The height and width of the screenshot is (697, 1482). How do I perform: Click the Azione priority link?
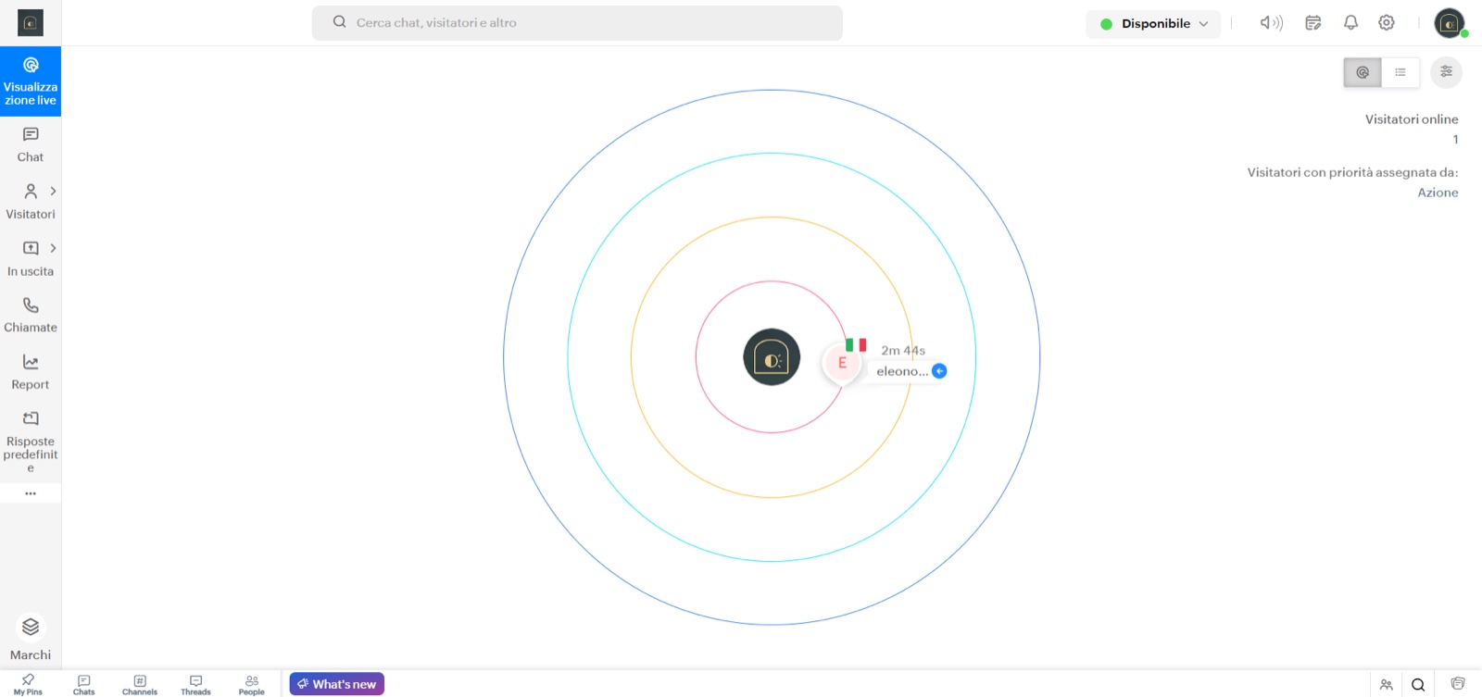click(1438, 193)
